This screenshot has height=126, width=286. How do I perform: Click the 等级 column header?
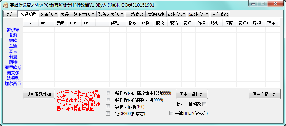(61, 23)
